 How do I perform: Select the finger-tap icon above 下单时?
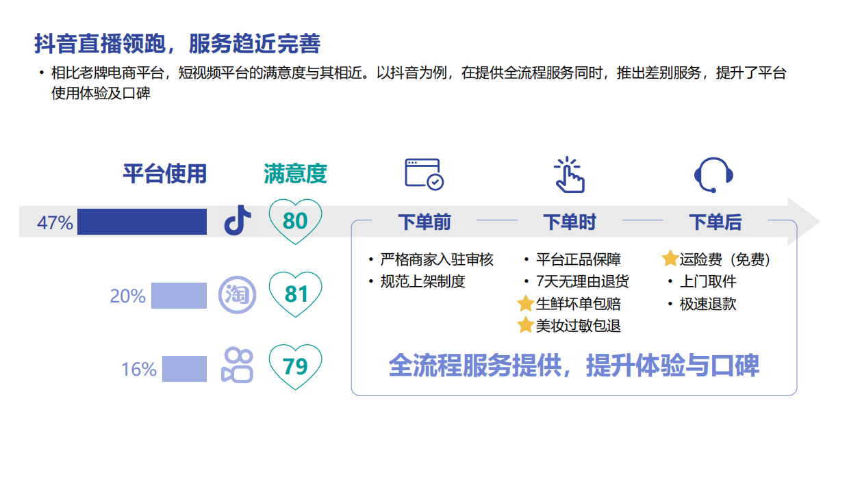pyautogui.click(x=570, y=174)
